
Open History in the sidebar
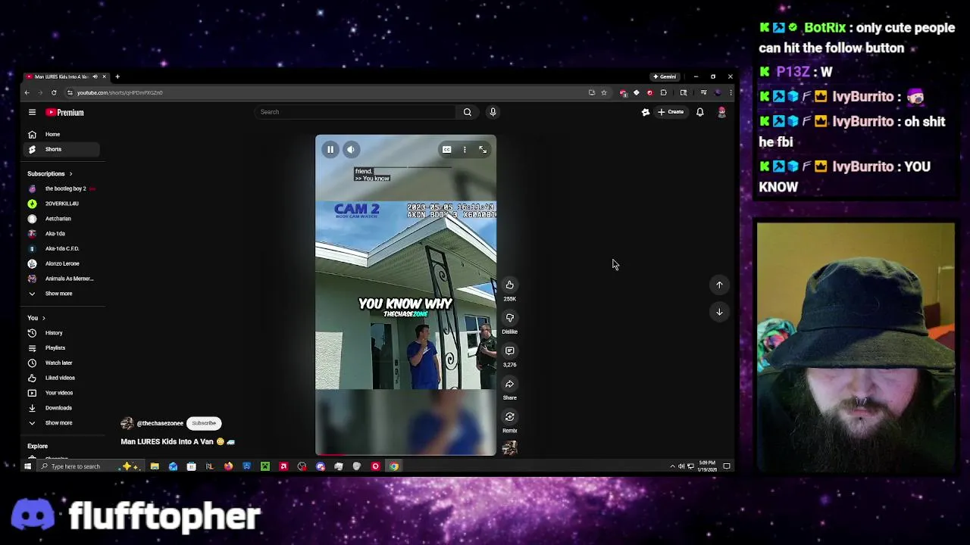(61, 333)
